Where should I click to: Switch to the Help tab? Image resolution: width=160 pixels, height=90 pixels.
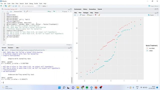(91, 13)
